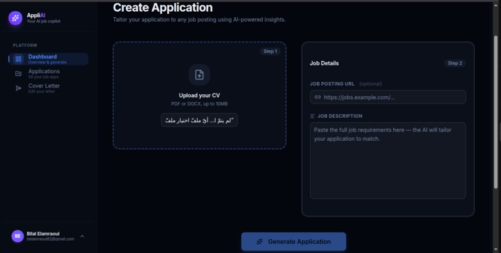Open the Cover Letter menu item
This screenshot has width=501, height=253.
pos(48,88)
